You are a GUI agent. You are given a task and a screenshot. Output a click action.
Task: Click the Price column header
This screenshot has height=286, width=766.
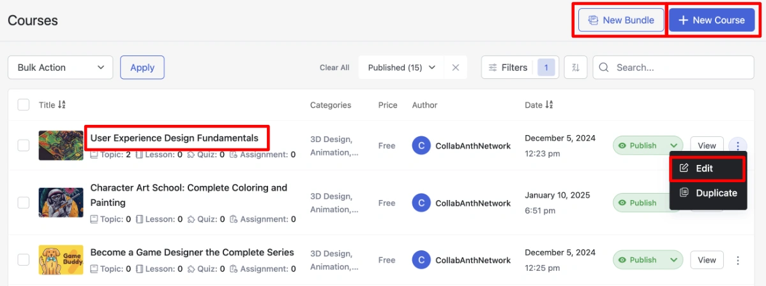387,105
